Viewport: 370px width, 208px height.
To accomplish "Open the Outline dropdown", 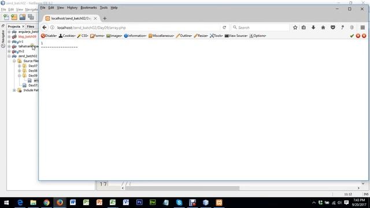I will tap(184, 36).
